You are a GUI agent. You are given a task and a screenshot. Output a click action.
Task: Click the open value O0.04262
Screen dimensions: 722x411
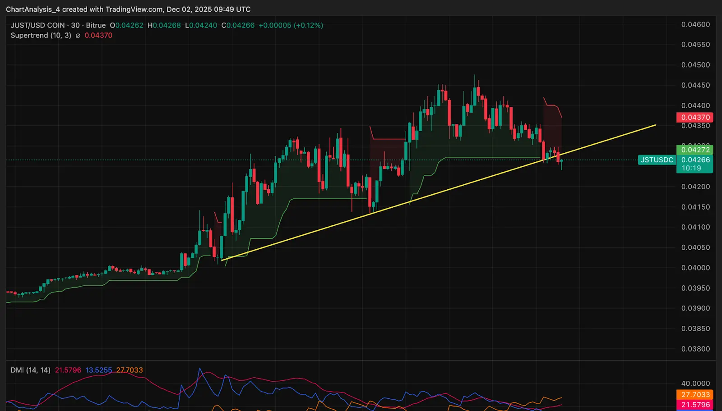tap(126, 25)
